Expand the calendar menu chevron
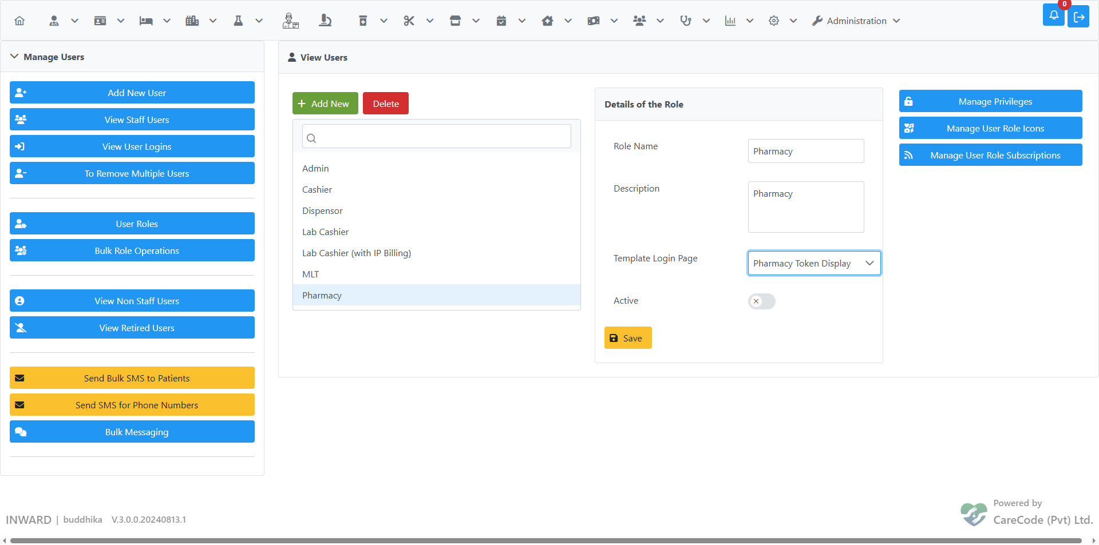 point(522,21)
